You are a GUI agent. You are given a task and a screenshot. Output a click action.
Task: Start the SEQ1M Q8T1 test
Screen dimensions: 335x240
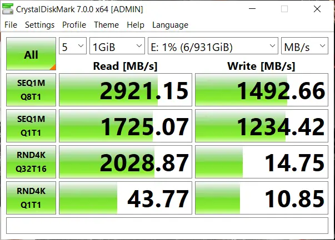point(31,90)
